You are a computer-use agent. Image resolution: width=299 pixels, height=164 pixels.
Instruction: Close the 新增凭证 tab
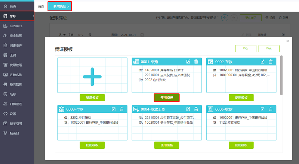[x=68, y=7]
